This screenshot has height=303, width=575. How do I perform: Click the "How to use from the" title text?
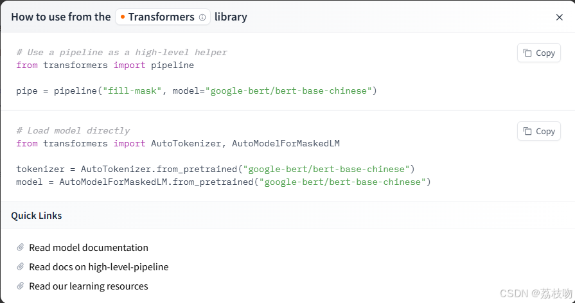point(61,17)
